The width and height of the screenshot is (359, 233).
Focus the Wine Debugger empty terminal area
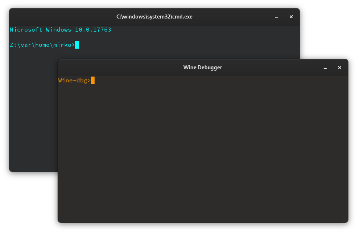point(203,152)
